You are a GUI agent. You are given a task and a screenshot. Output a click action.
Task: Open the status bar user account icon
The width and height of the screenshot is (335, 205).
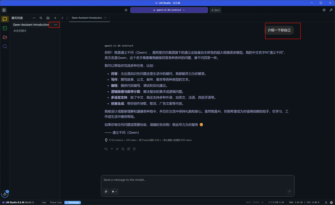326,202
